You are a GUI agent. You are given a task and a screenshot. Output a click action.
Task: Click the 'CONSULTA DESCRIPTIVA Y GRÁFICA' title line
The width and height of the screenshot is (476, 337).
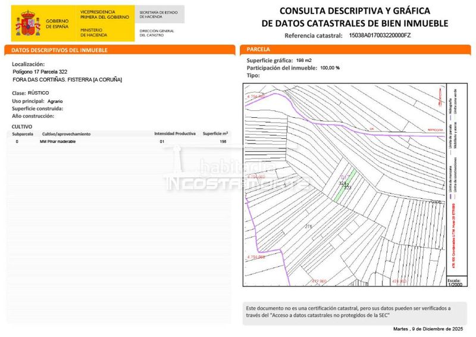[x=355, y=11]
